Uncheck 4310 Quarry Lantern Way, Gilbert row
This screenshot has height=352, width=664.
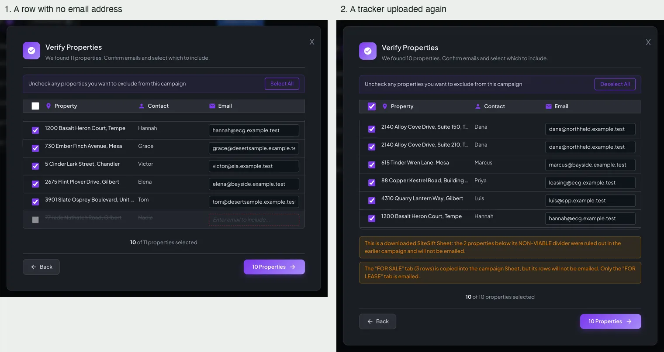(372, 201)
